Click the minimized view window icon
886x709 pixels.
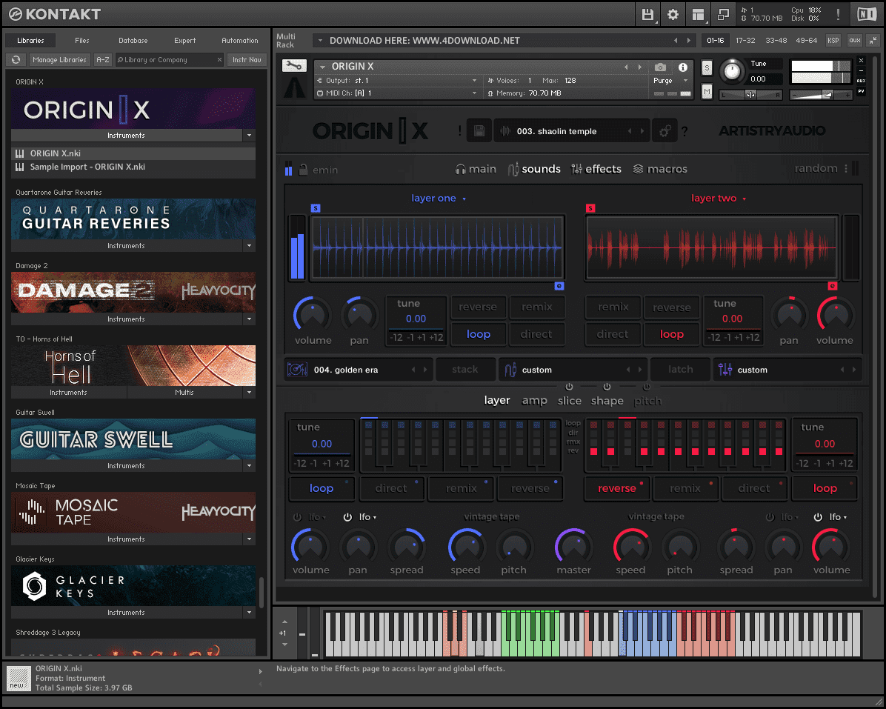pos(723,15)
